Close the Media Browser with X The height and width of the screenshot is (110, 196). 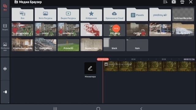click(x=191, y=2)
